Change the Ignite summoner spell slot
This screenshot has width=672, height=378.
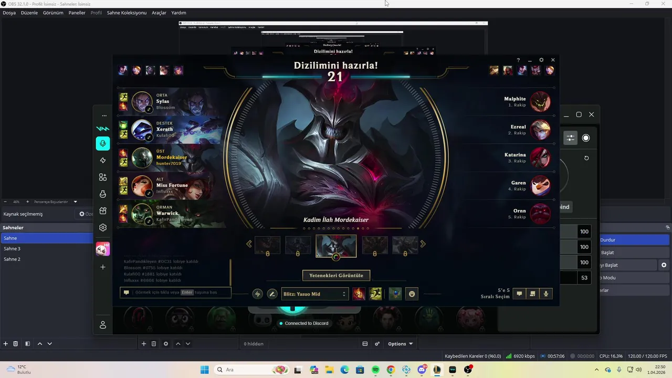coord(359,294)
